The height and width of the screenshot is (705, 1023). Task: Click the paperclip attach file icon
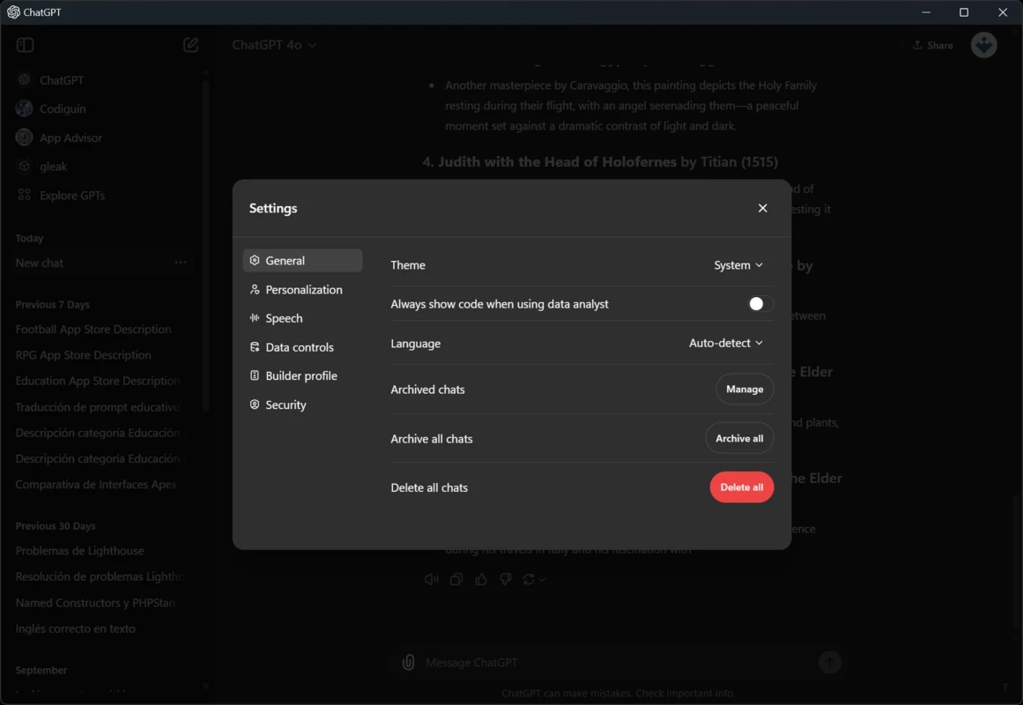[408, 663]
